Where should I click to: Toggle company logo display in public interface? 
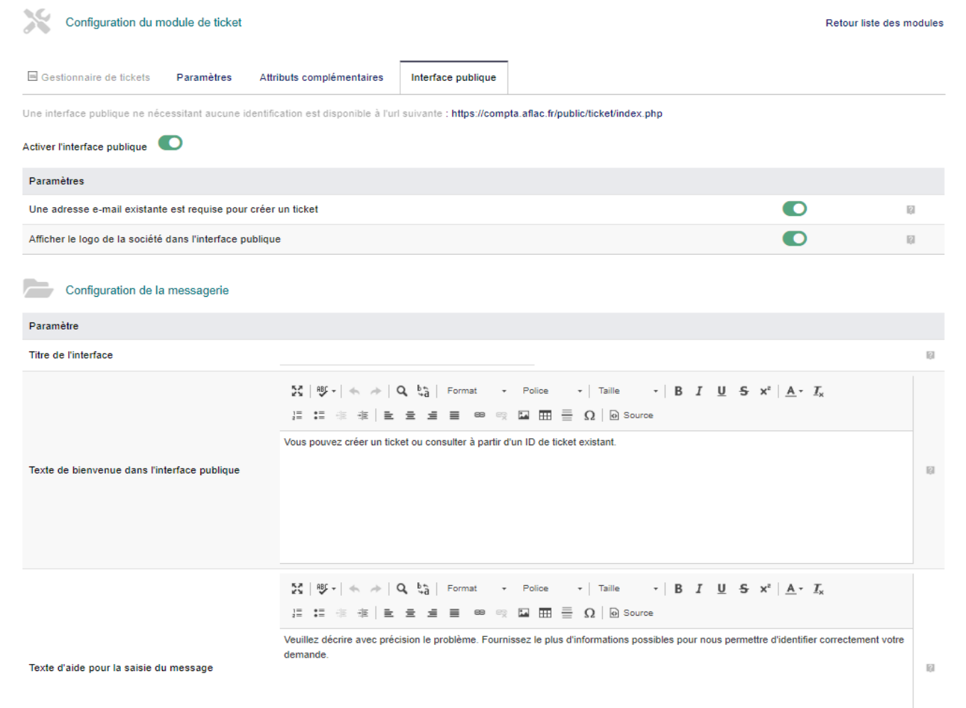point(795,239)
